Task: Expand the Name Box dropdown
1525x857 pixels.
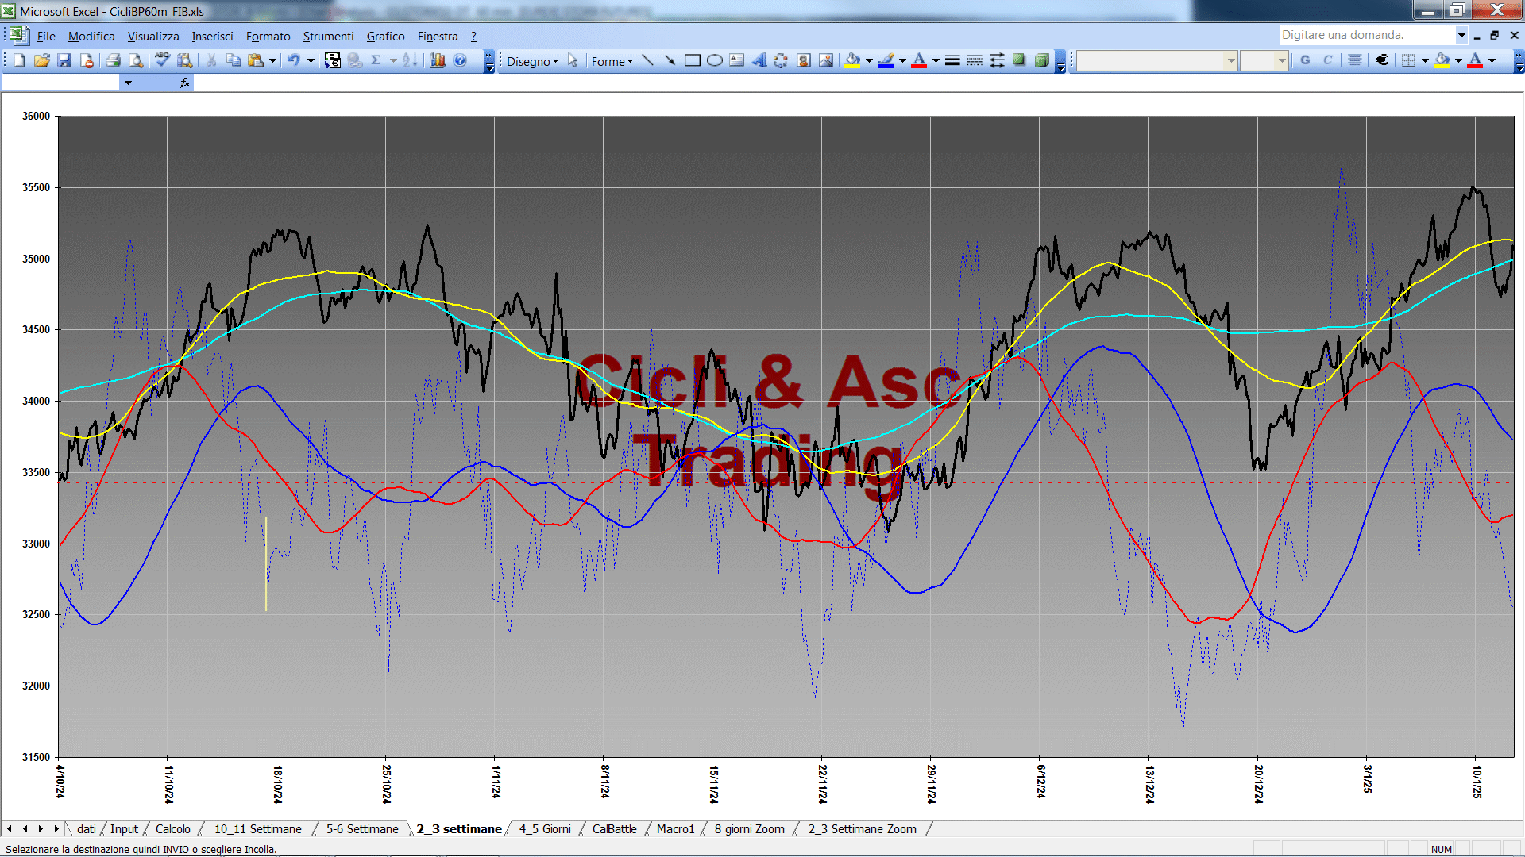Action: [128, 83]
